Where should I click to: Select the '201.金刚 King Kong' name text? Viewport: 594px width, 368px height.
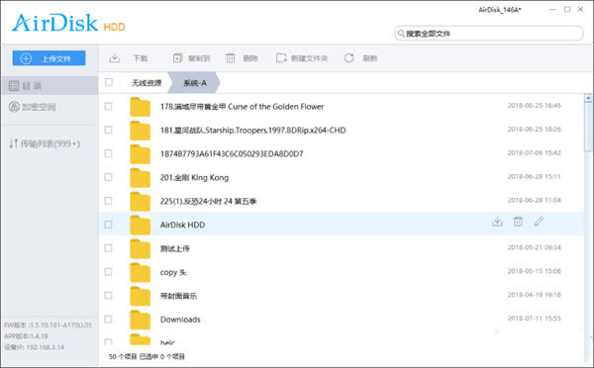(194, 177)
